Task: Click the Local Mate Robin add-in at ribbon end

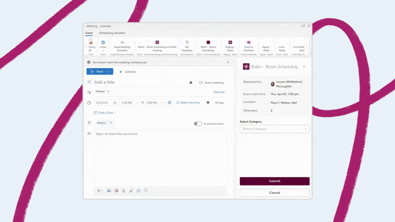Action: [x=299, y=48]
